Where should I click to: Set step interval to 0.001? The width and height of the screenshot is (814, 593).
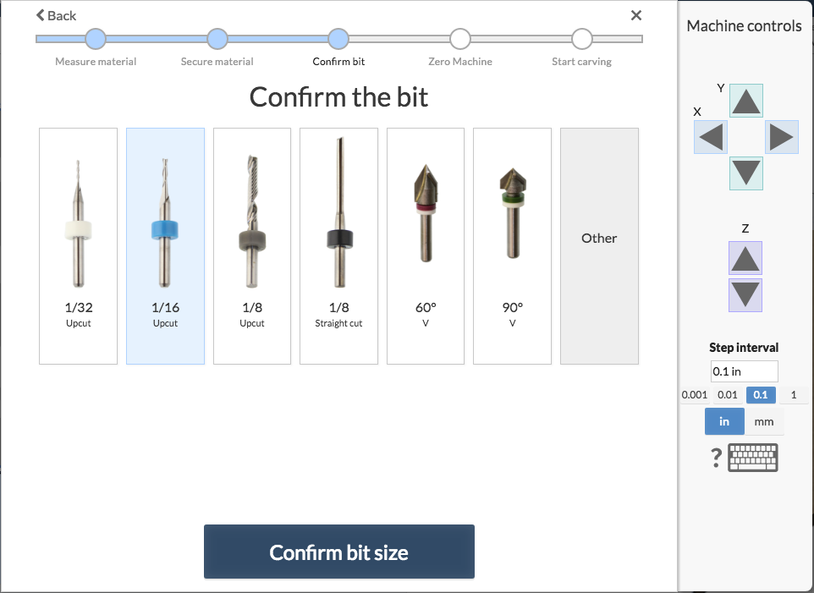(694, 395)
